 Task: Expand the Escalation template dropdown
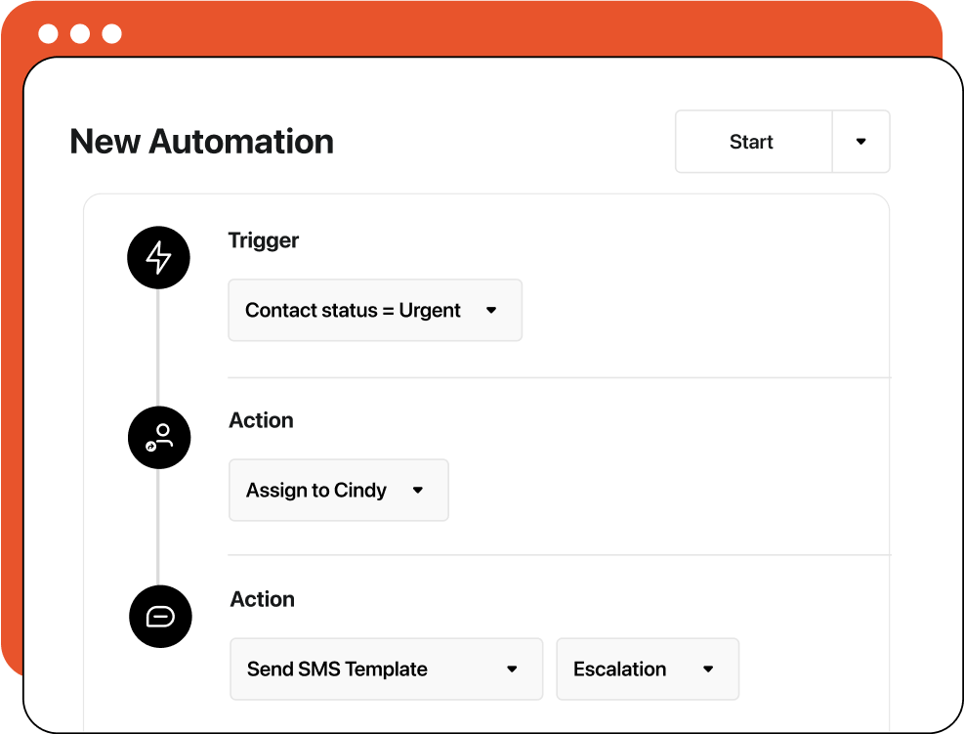648,669
